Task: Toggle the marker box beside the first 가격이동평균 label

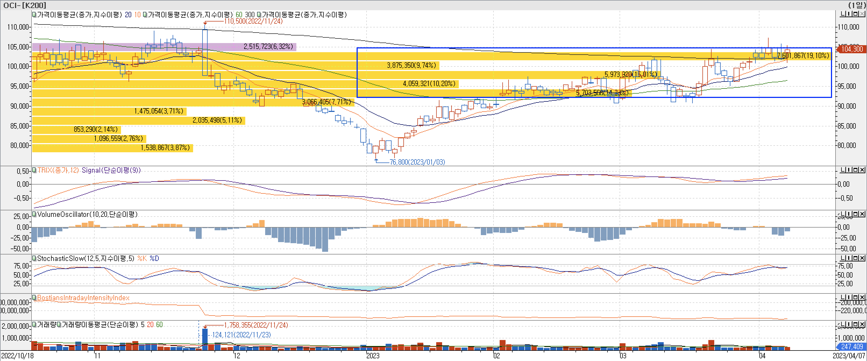Action: 34,15
